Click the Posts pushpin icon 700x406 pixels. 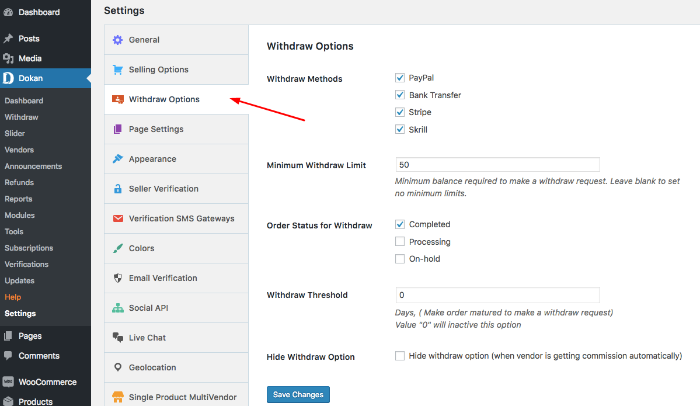[8, 39]
